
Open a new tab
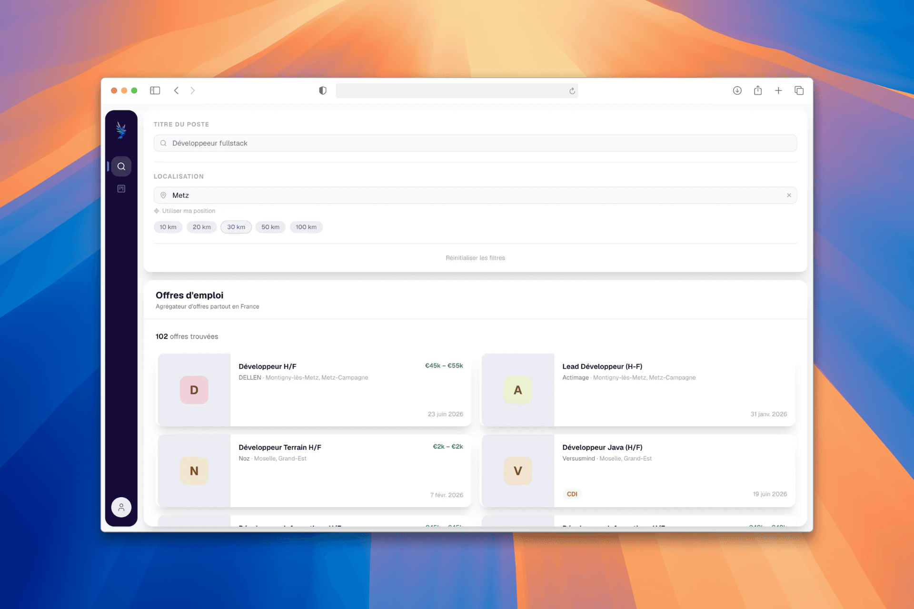pyautogui.click(x=778, y=90)
